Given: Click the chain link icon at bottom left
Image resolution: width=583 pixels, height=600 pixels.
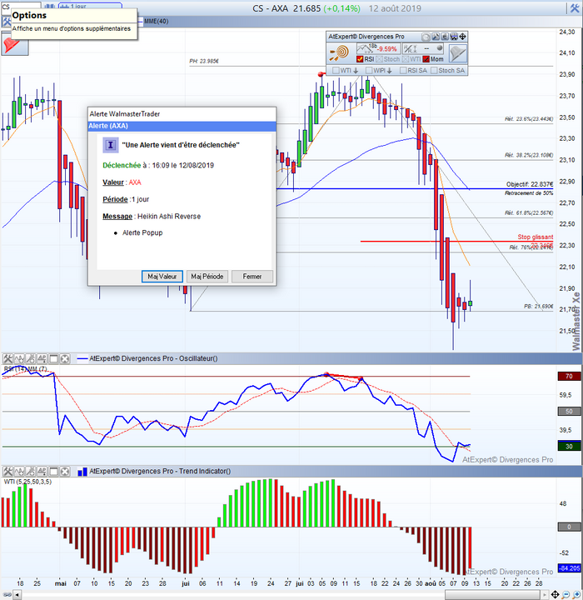Looking at the screenshot, I should (x=7, y=595).
